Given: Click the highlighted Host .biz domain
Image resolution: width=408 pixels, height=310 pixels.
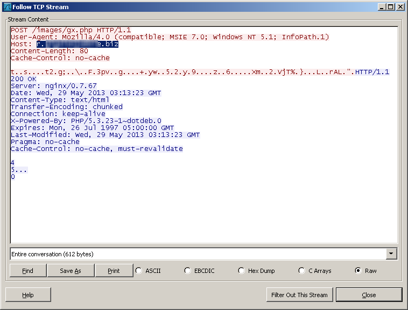Looking at the screenshot, I should click(78, 44).
